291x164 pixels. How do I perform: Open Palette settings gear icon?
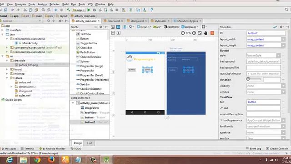100,27
